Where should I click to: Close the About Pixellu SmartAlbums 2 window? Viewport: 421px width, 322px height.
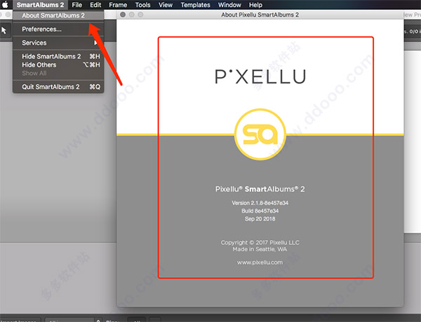(x=123, y=15)
